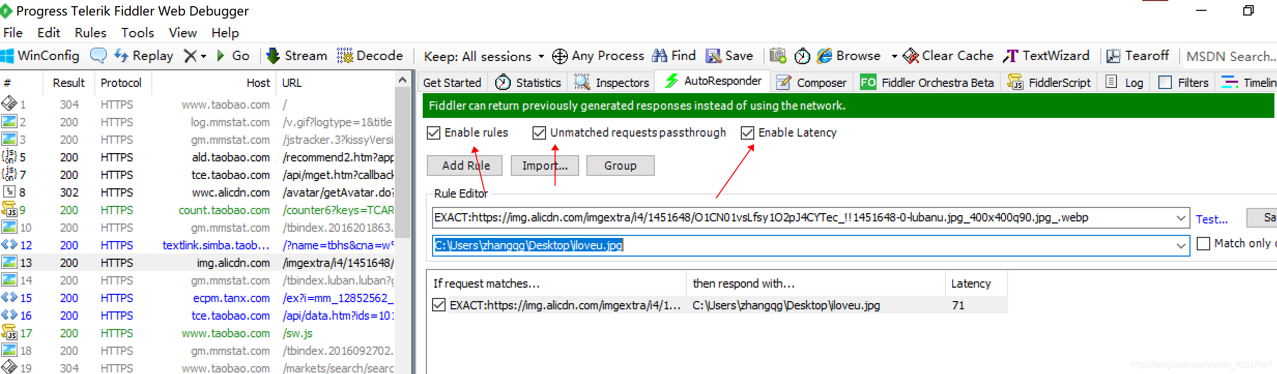Select session 9 count.taobao.com row
The height and width of the screenshot is (374, 1277).
click(x=197, y=210)
